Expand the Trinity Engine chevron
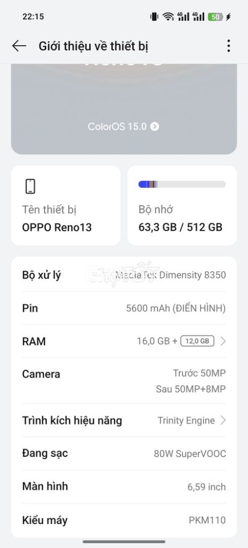This screenshot has width=248, height=548. (x=223, y=420)
